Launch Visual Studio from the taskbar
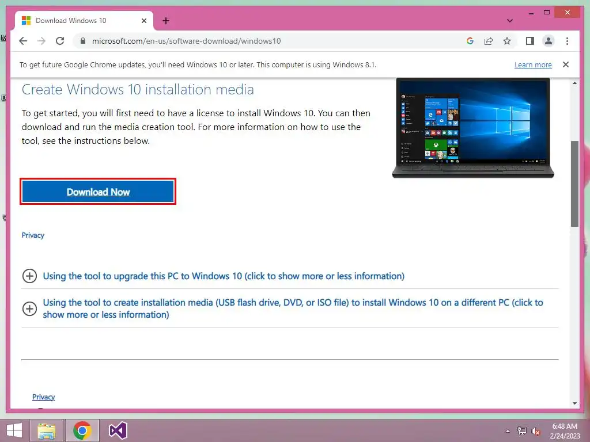This screenshot has width=590, height=442. click(118, 430)
